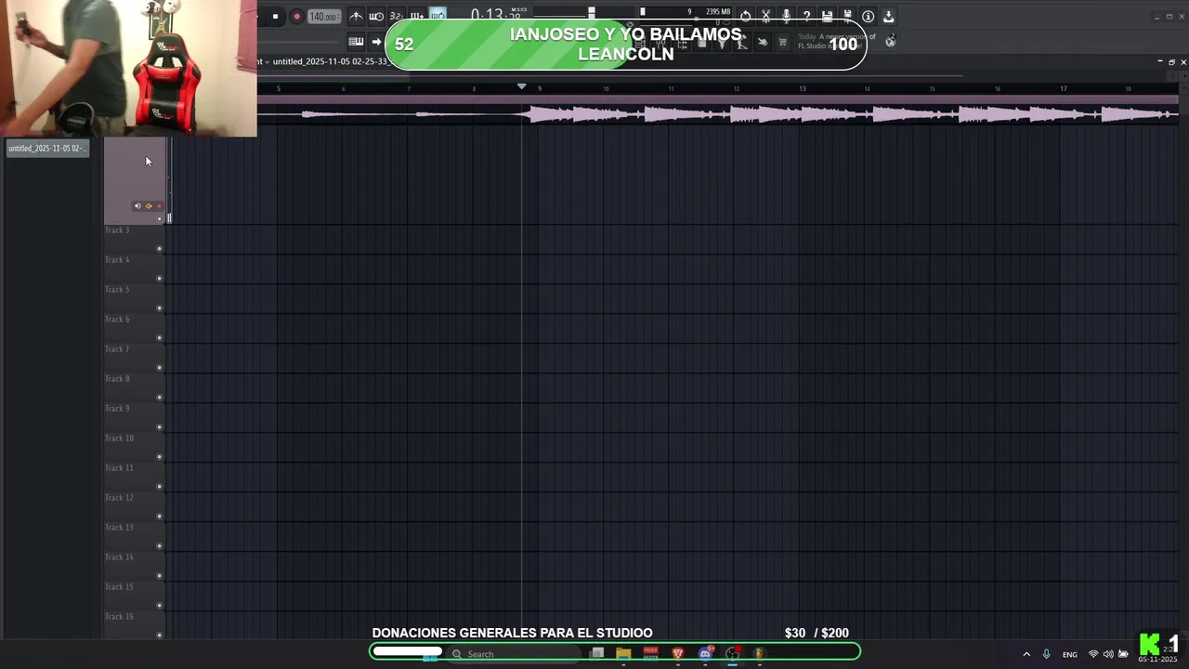
Task: Open help via the question mark icon
Action: [806, 17]
